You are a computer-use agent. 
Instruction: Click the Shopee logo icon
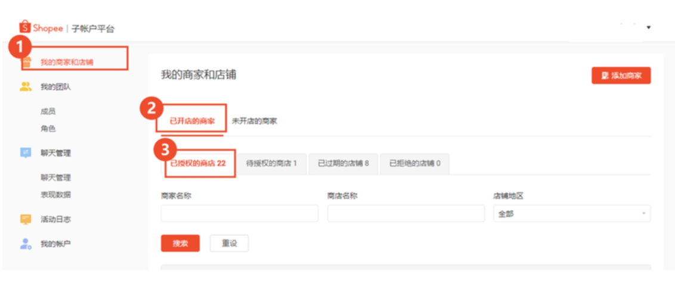[24, 27]
